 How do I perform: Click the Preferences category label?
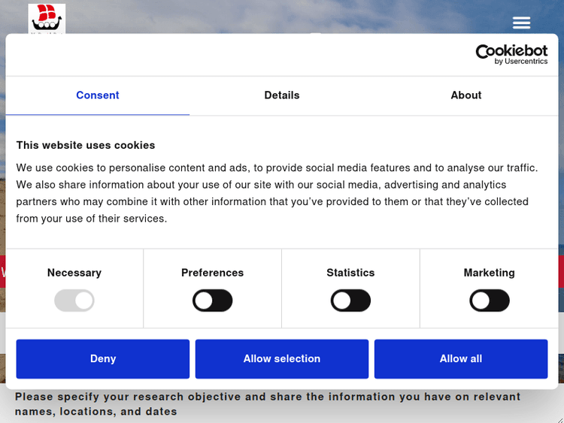[213, 273]
